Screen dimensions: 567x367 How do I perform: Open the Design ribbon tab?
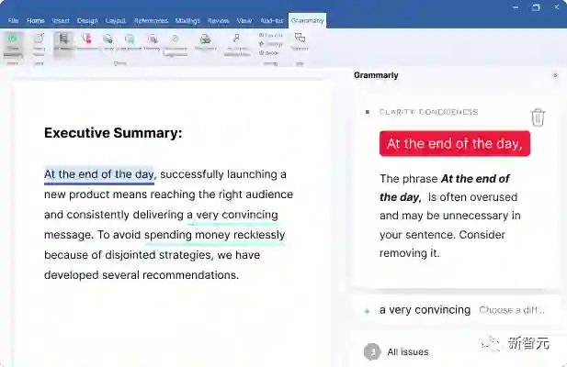(x=87, y=21)
